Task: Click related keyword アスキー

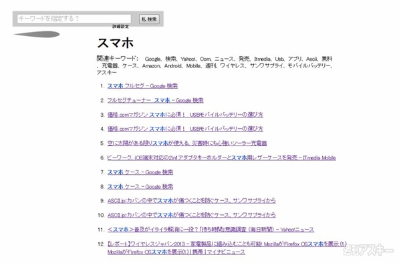Action: [107, 73]
